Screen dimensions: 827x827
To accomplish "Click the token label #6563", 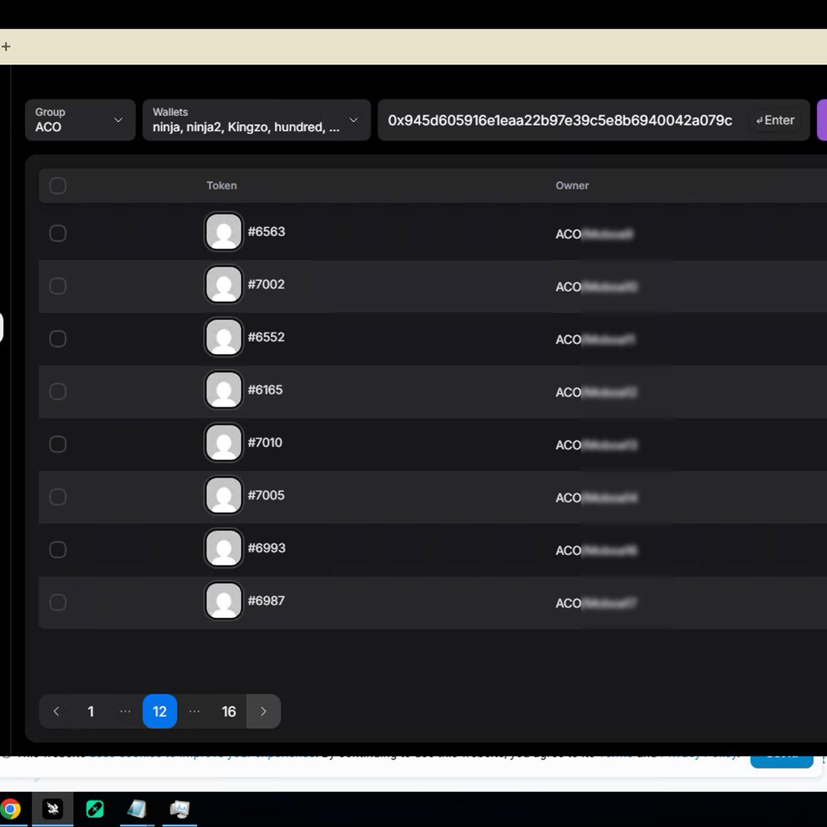I will coord(267,232).
